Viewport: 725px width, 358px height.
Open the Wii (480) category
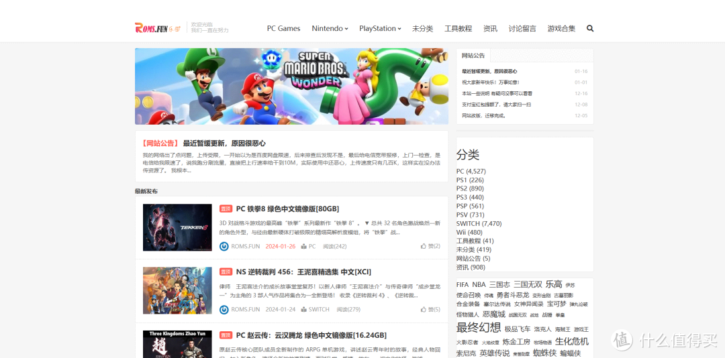pyautogui.click(x=469, y=233)
